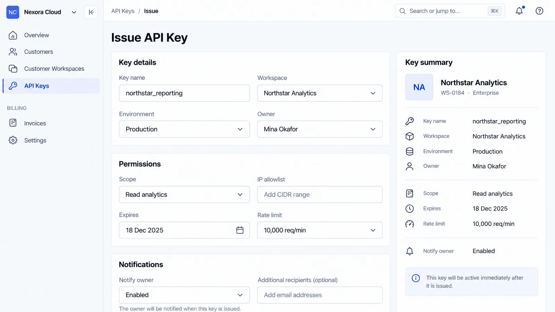Click the Customers people icon
Viewport: 555px width, 312px height.
pyautogui.click(x=13, y=52)
